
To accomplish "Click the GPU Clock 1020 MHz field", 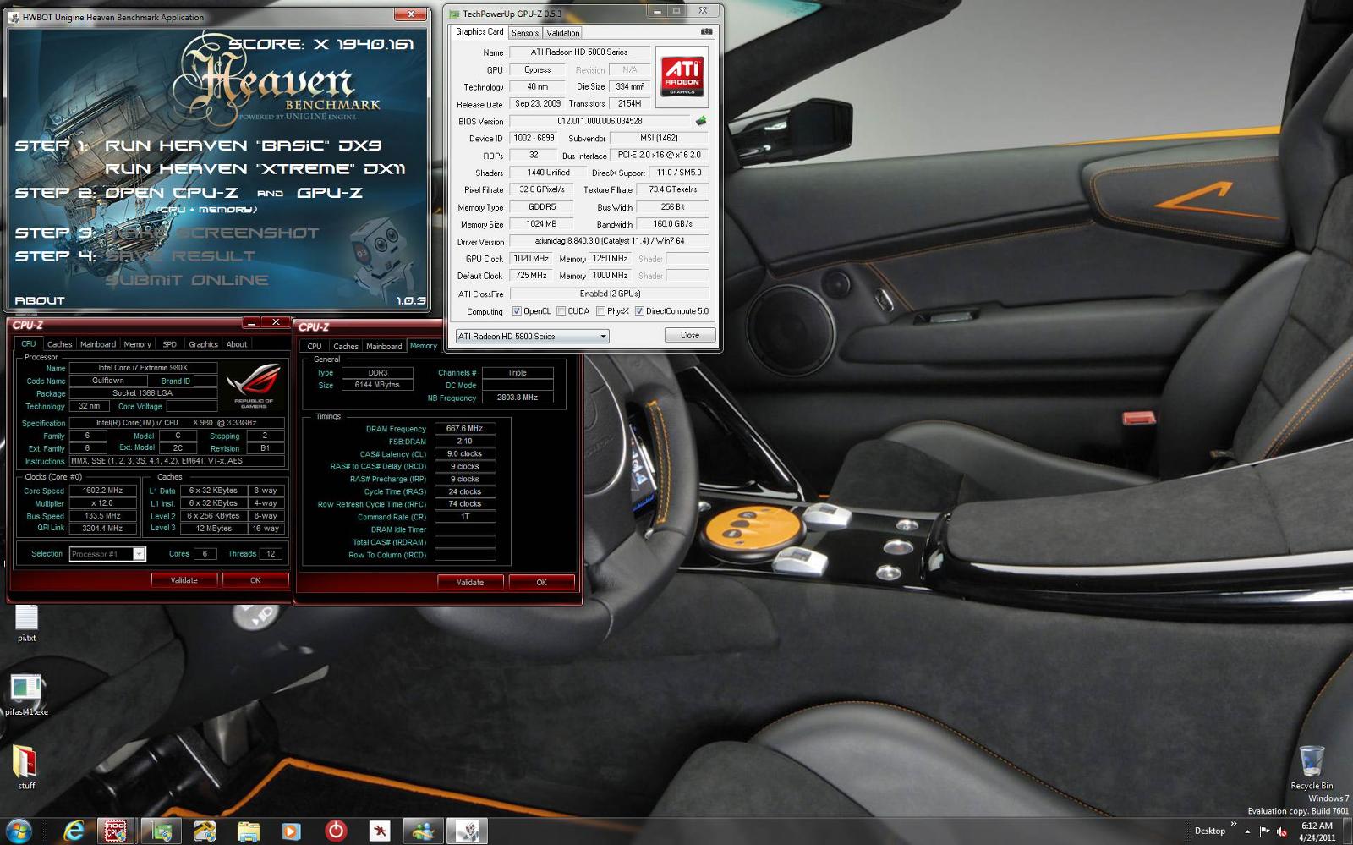I will point(531,258).
